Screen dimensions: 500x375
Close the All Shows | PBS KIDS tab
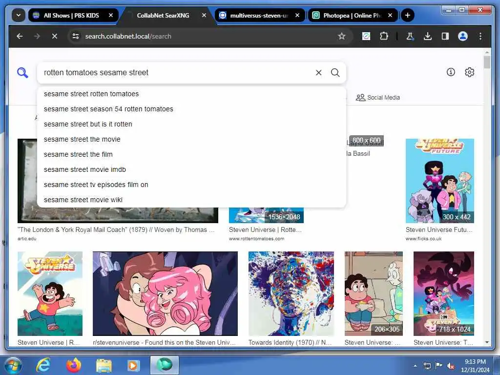point(111,15)
